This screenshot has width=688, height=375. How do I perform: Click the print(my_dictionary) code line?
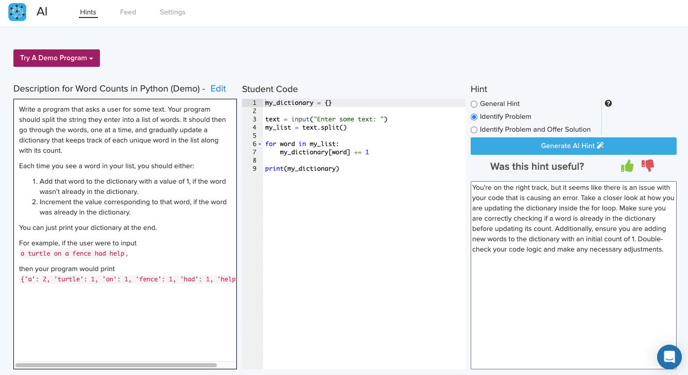click(302, 169)
